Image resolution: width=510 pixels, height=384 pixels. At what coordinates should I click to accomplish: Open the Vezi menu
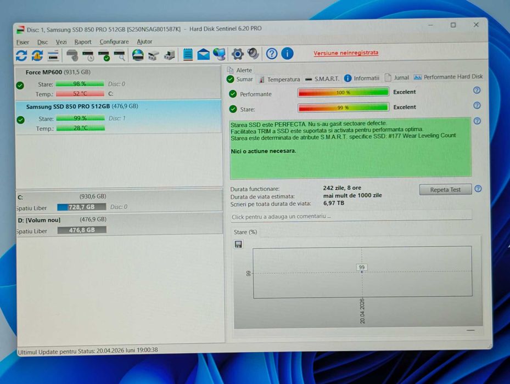click(x=61, y=42)
